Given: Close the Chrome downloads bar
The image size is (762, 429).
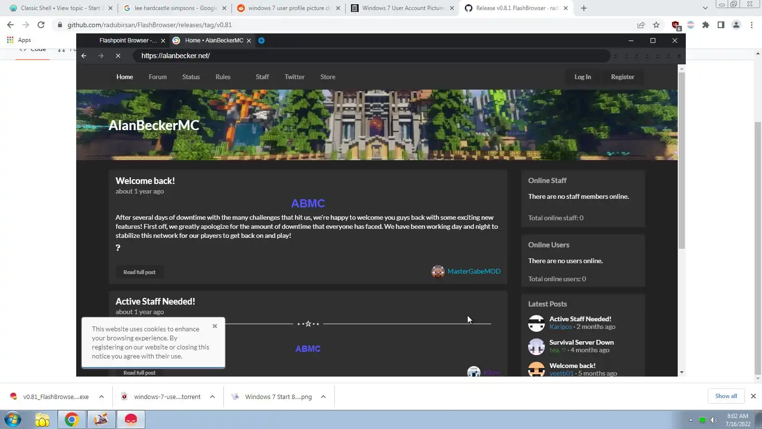Looking at the screenshot, I should point(753,396).
